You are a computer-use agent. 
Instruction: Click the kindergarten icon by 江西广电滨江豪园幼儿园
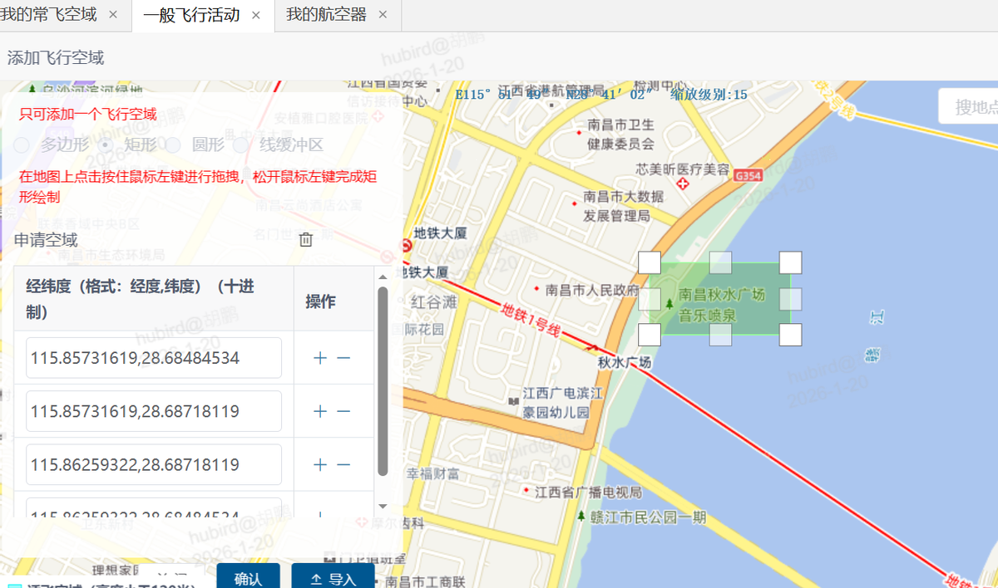coord(513,402)
